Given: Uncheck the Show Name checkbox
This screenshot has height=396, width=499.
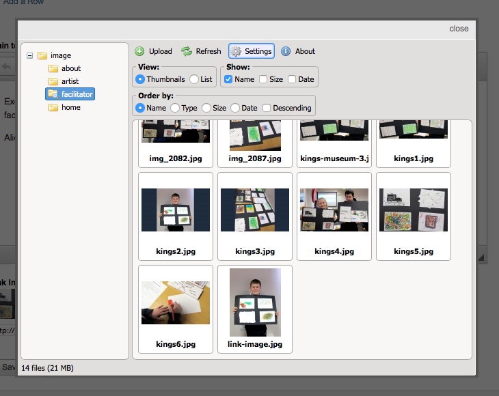Looking at the screenshot, I should point(228,79).
